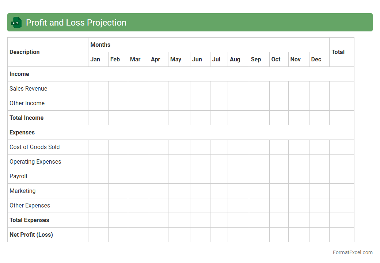380x263 pixels.
Task: Select the Cost of Goods Sold label
Action: click(35, 147)
